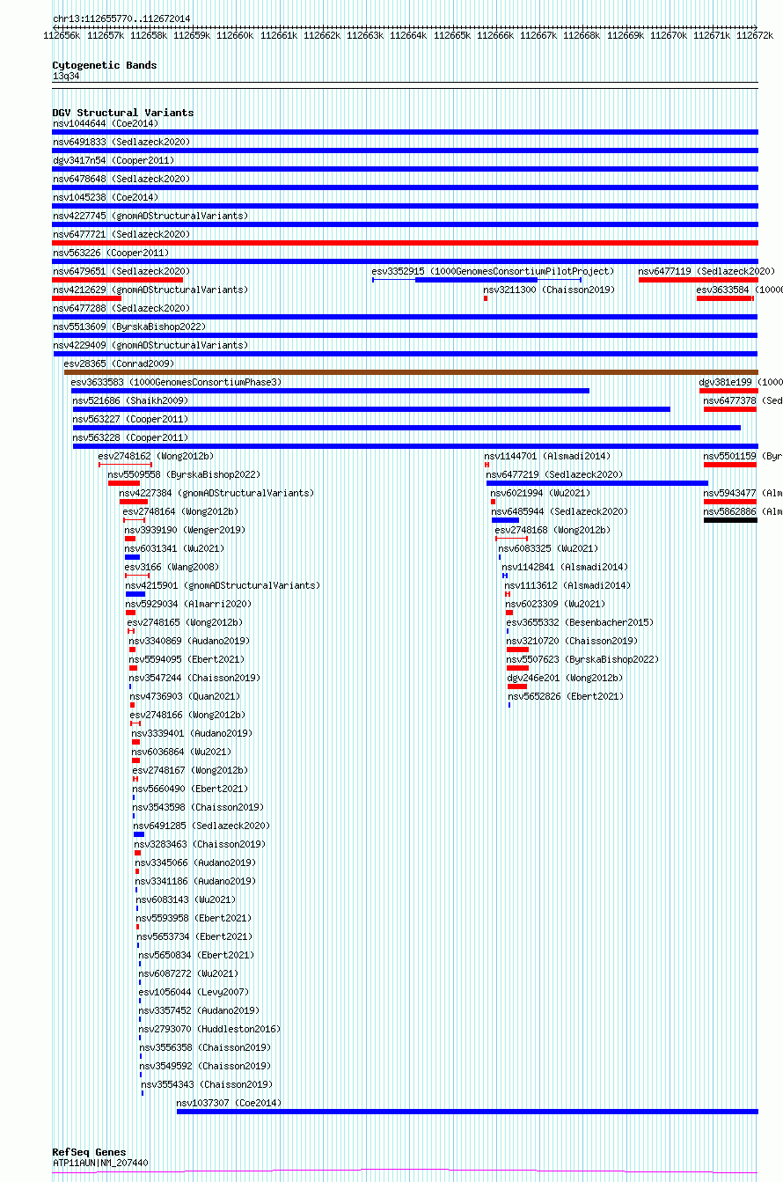The height and width of the screenshot is (1182, 783).
Task: Open esv2748162 (Wong2012b) variant
Action: [x=156, y=456]
